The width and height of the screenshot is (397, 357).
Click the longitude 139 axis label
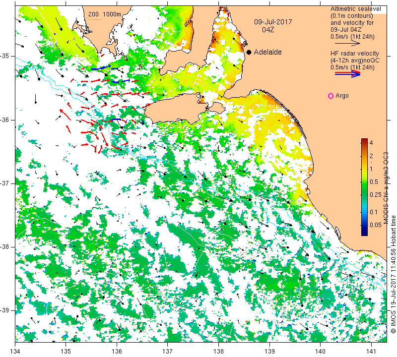coord(269,352)
